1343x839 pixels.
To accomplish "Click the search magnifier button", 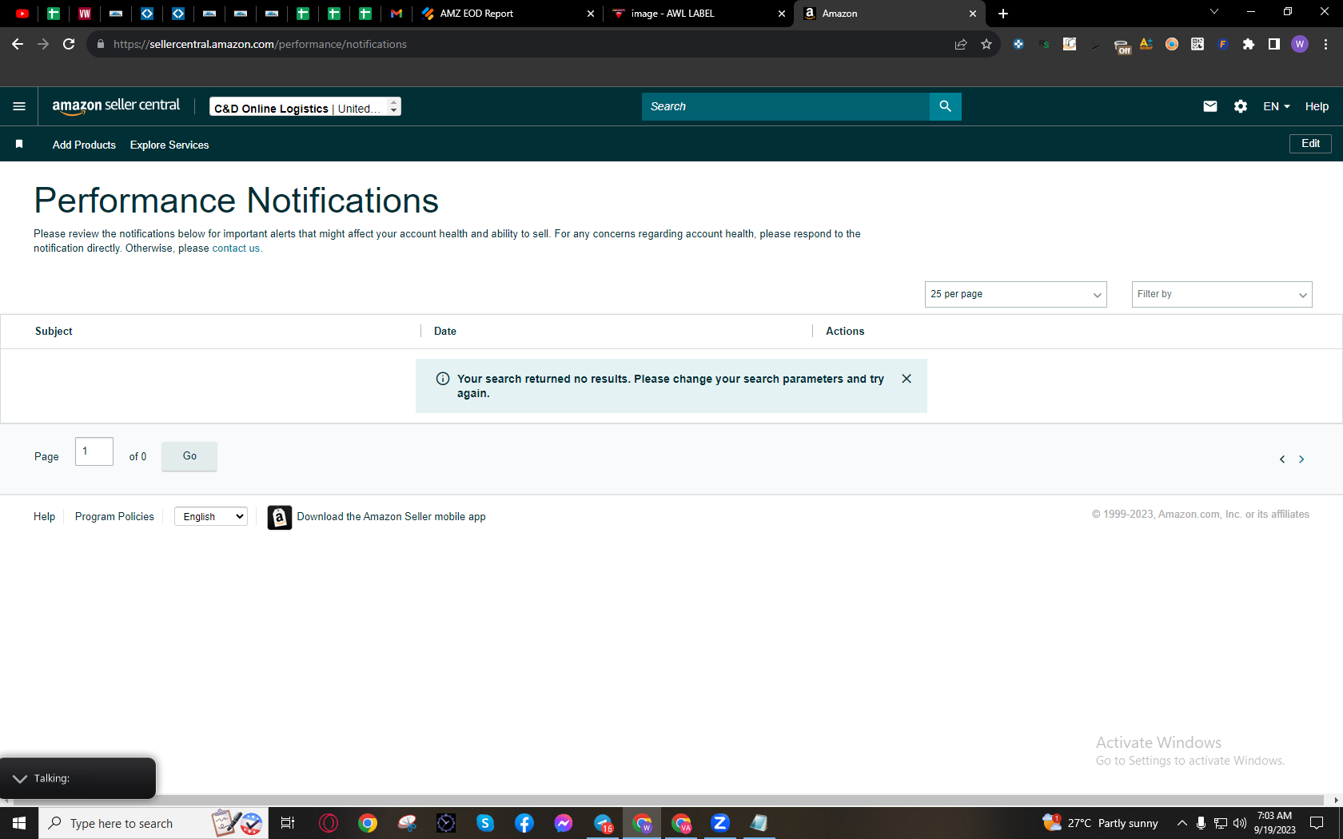I will click(x=945, y=106).
